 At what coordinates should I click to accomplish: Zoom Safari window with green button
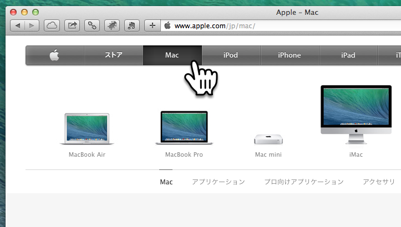tap(35, 12)
